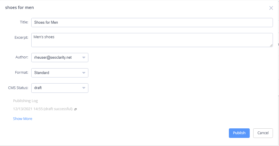Select the draft successful log entry text
The image size is (279, 146).
(x=58, y=109)
